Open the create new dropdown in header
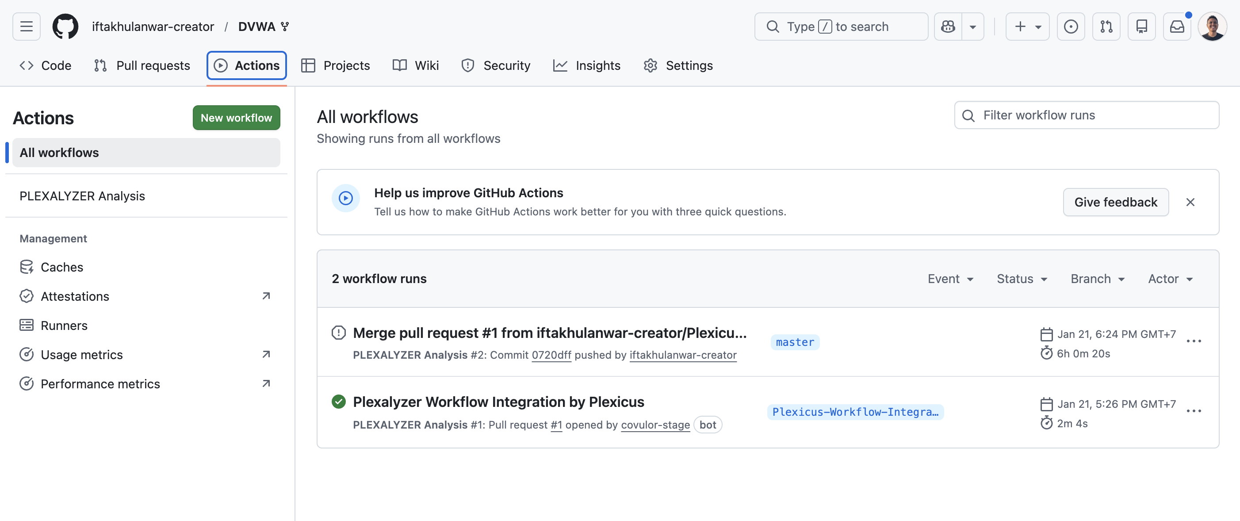Screen dimensions: 1240x521 1027,27
